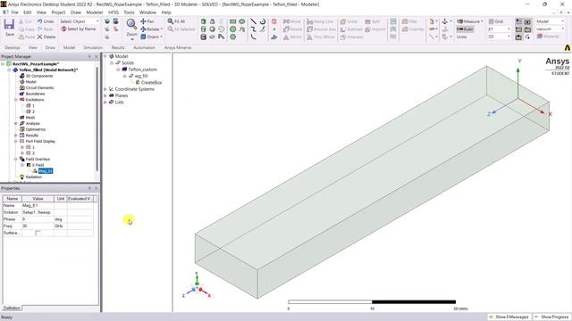This screenshot has width=572, height=321.
Task: Expand Planes in model tree
Action: coord(105,95)
